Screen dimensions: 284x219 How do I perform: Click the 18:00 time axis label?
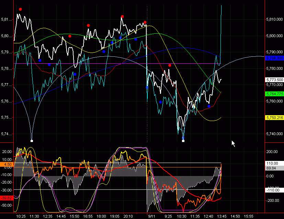101,216
